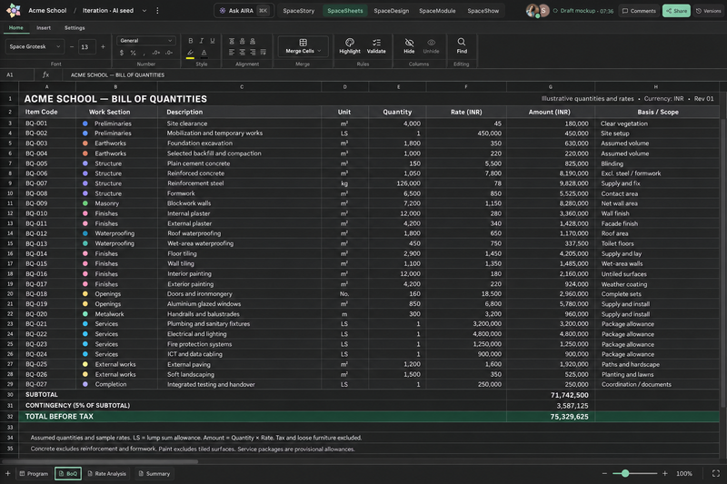The width and height of the screenshot is (727, 484).
Task: Select the SpaceSheets module tab
Action: click(345, 11)
